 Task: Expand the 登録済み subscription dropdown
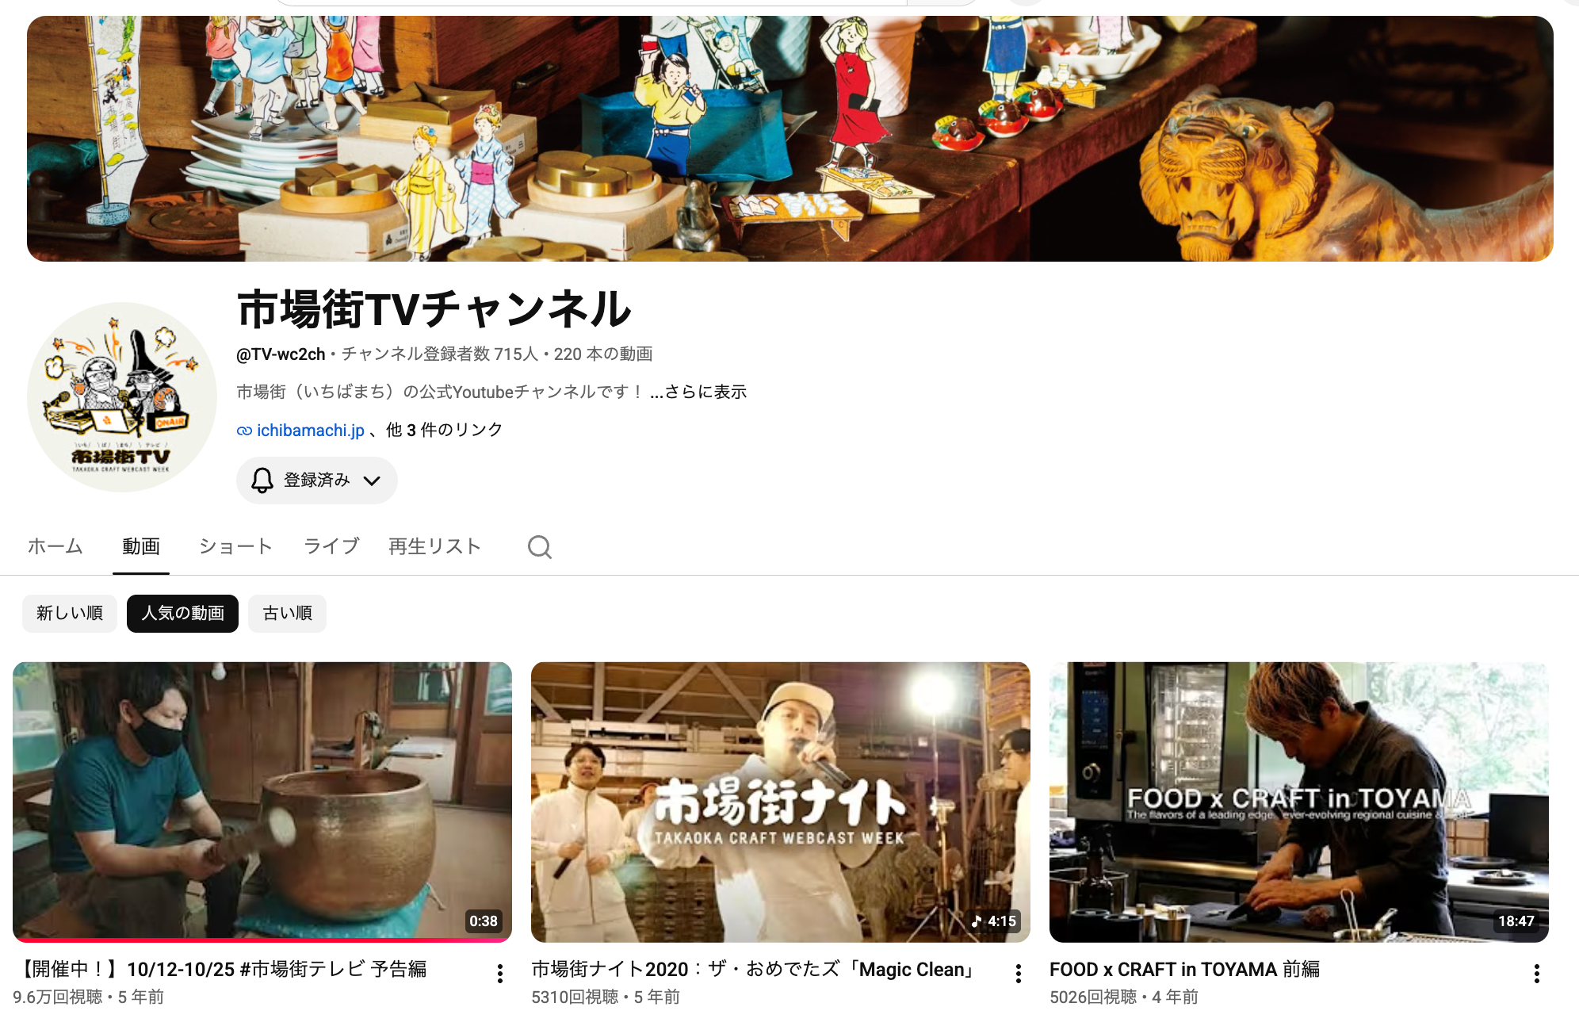tap(317, 480)
